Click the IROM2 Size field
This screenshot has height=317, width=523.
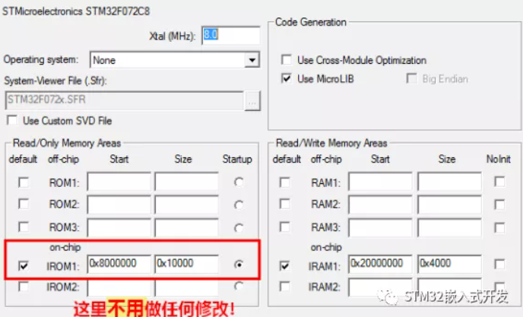[186, 287]
